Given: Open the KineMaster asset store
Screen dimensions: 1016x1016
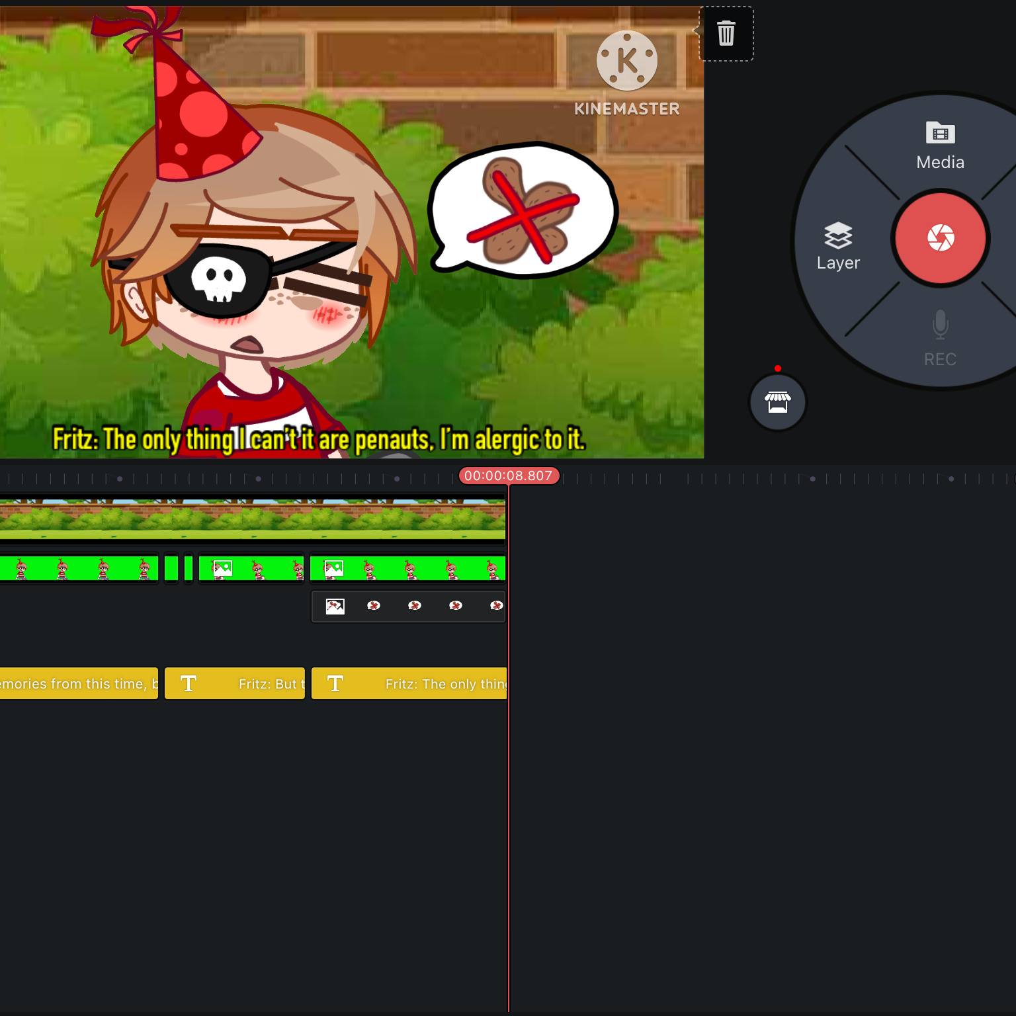Looking at the screenshot, I should coord(778,402).
